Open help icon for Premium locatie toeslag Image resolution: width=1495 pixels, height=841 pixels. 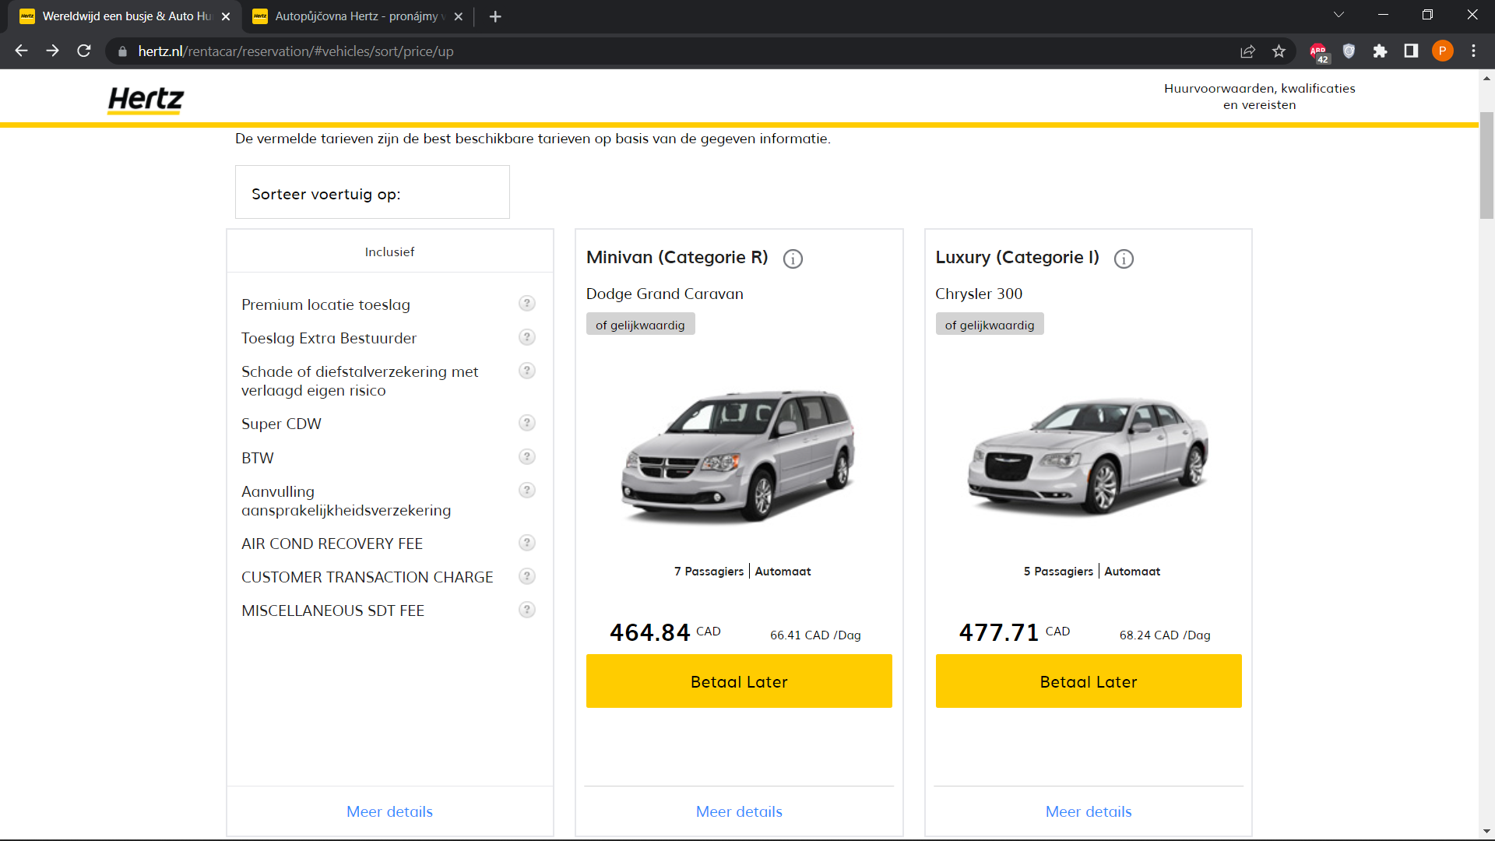click(527, 304)
